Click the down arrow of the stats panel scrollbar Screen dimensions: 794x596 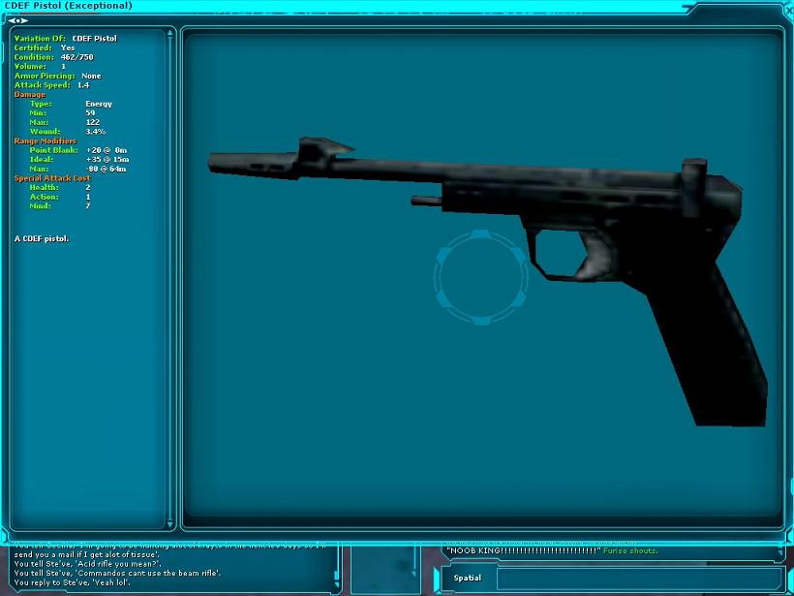(170, 523)
